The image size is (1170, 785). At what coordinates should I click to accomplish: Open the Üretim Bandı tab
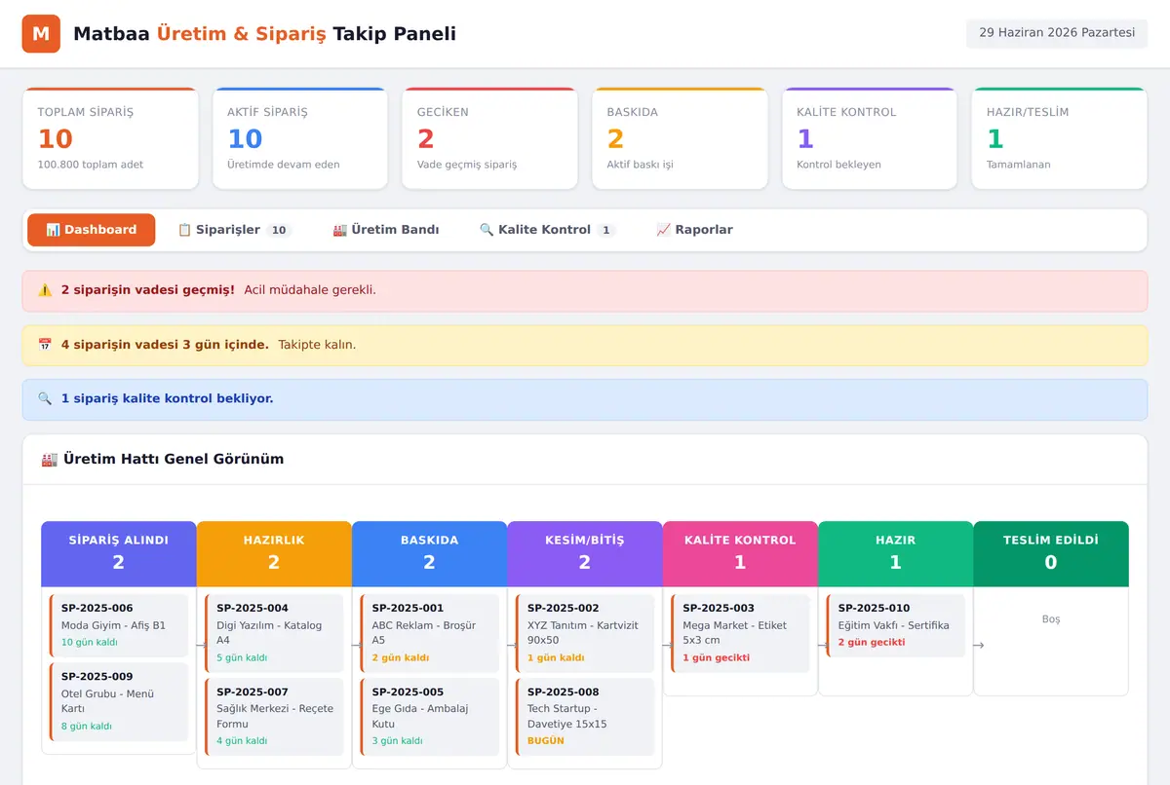click(386, 230)
